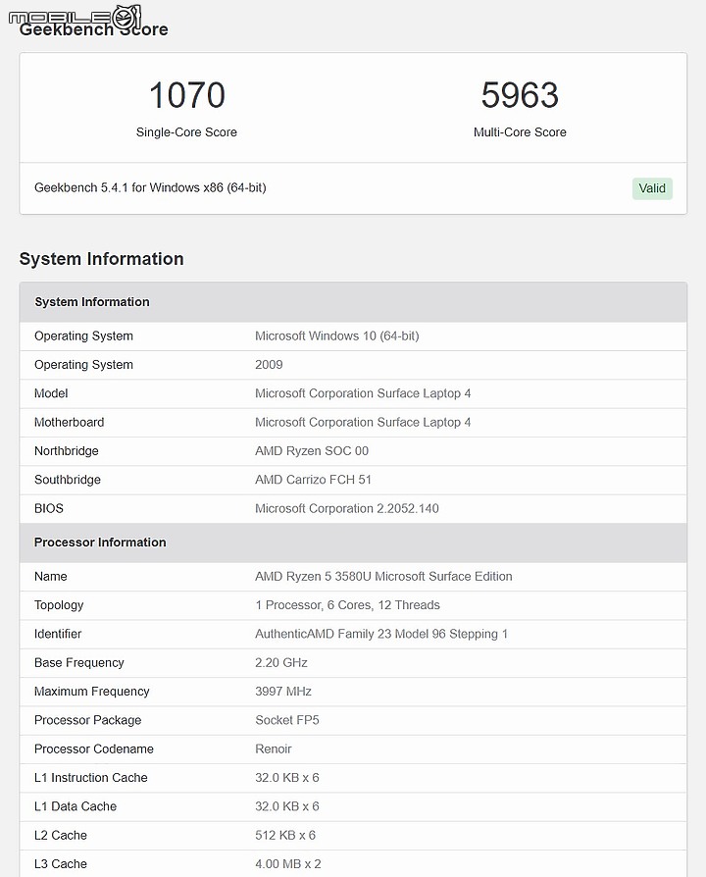The image size is (706, 877).
Task: Click the processor Name row label
Action: pos(50,577)
